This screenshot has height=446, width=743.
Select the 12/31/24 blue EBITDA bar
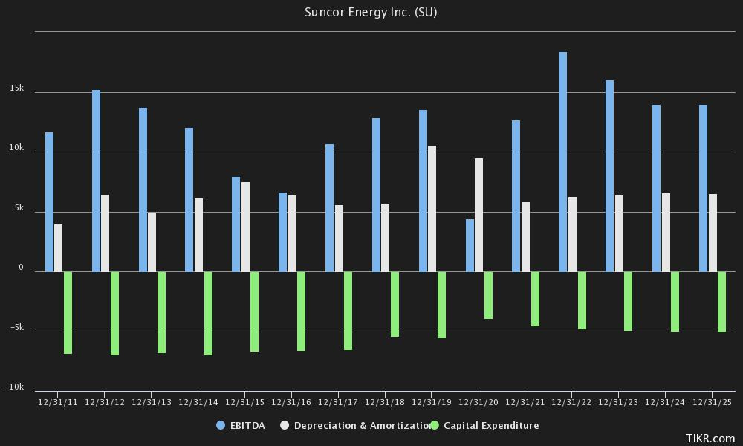[656, 188]
